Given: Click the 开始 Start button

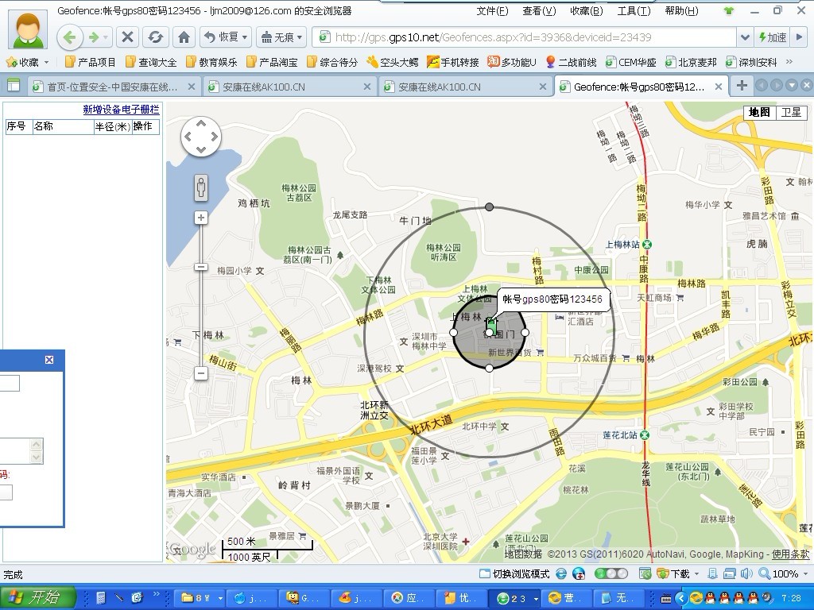Looking at the screenshot, I should point(37,597).
